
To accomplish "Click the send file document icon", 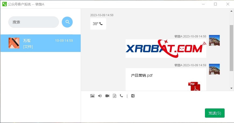I will [115, 96].
